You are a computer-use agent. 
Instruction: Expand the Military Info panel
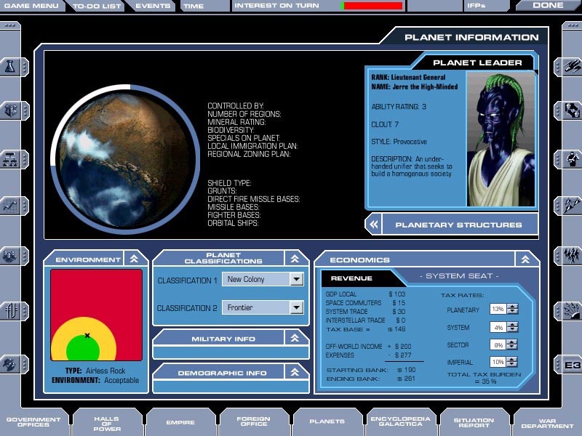pos(295,338)
